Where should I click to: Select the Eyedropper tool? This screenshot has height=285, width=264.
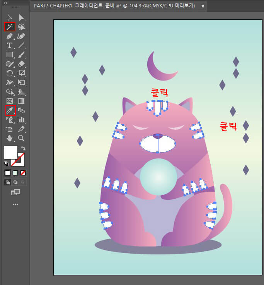point(10,110)
